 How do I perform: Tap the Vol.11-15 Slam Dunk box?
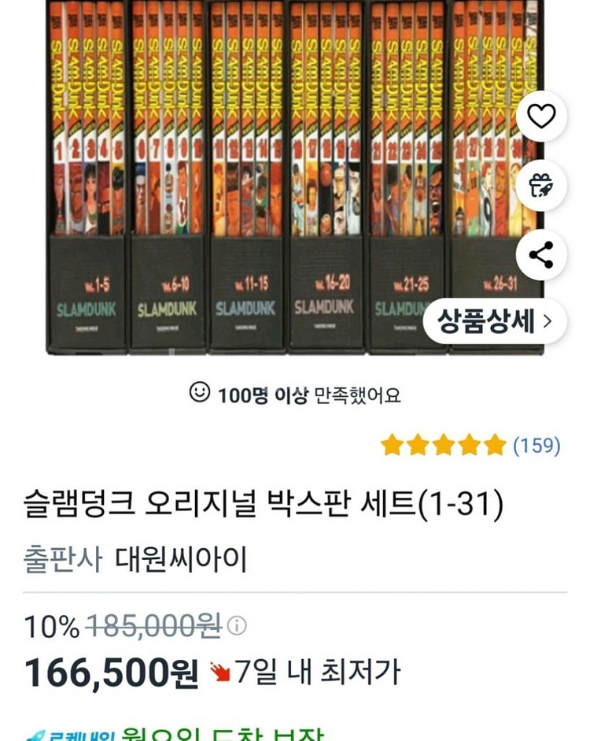click(246, 177)
